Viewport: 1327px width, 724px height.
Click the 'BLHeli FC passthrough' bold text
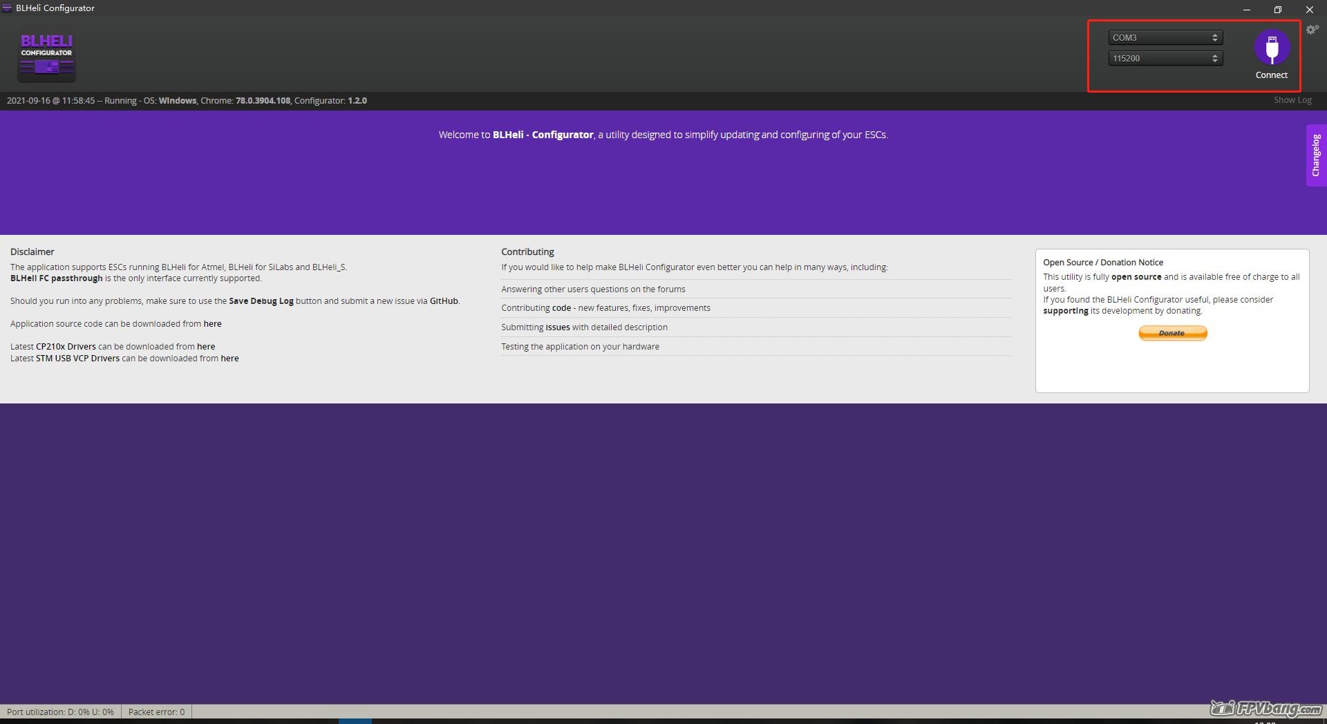point(56,278)
